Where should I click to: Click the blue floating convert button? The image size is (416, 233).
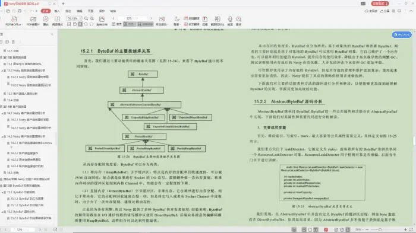402,35
